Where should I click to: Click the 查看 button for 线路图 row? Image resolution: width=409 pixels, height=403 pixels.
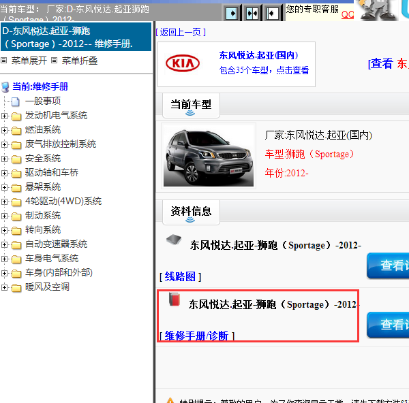pyautogui.click(x=388, y=265)
